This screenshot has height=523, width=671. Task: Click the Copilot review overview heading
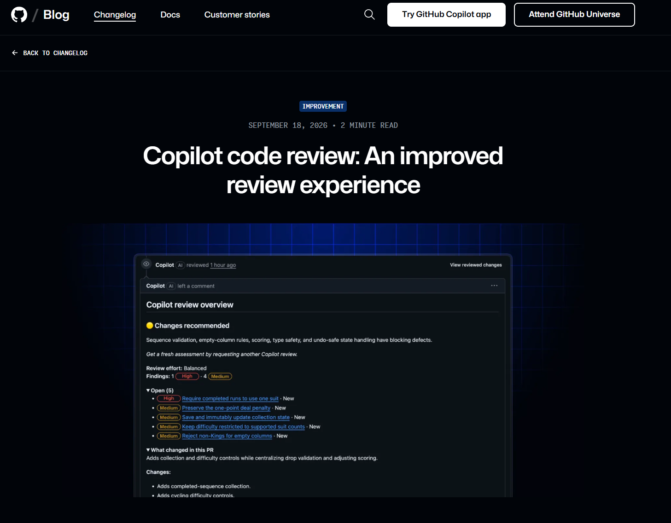tap(190, 305)
